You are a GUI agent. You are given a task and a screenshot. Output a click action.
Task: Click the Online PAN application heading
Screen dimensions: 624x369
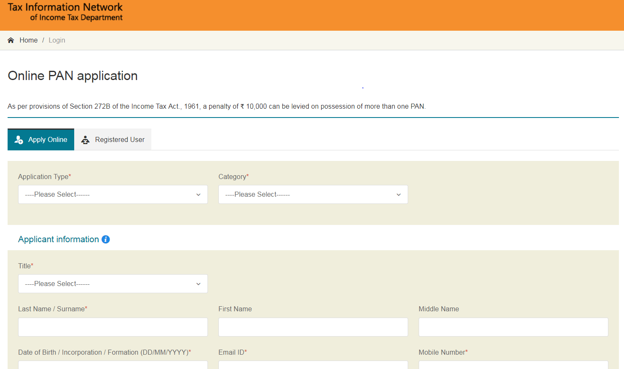[x=73, y=76]
